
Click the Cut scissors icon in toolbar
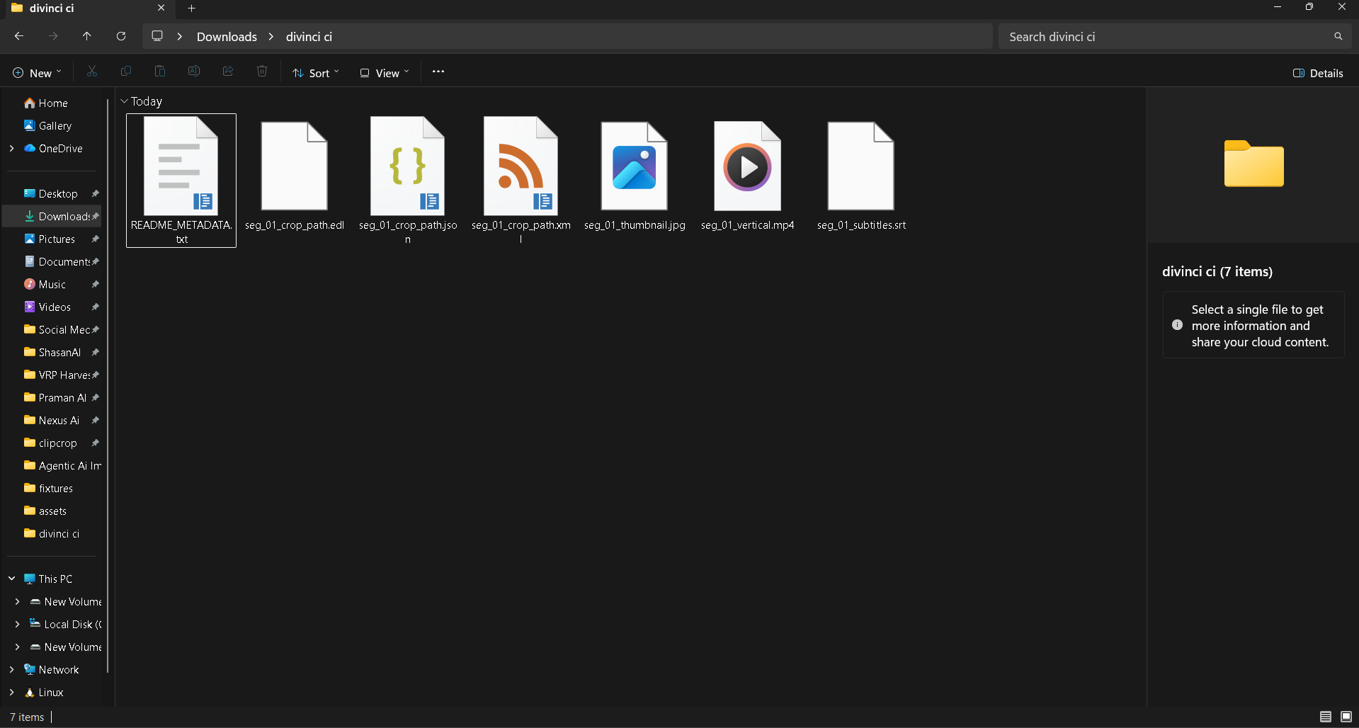(x=92, y=72)
